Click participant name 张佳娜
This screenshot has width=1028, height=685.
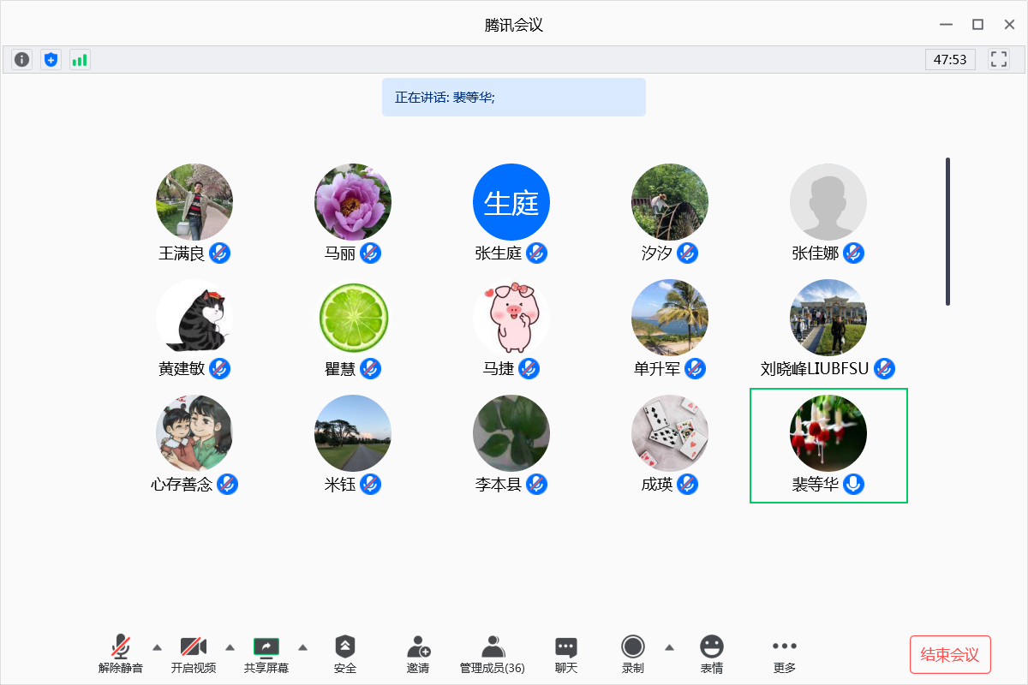(x=815, y=253)
